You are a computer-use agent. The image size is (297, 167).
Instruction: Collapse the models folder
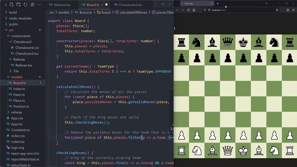17,77
